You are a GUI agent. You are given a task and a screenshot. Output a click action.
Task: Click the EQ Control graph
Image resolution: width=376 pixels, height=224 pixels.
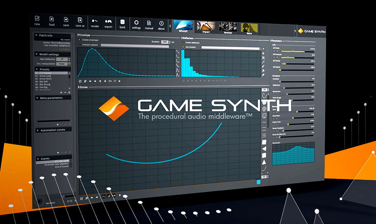point(293,154)
